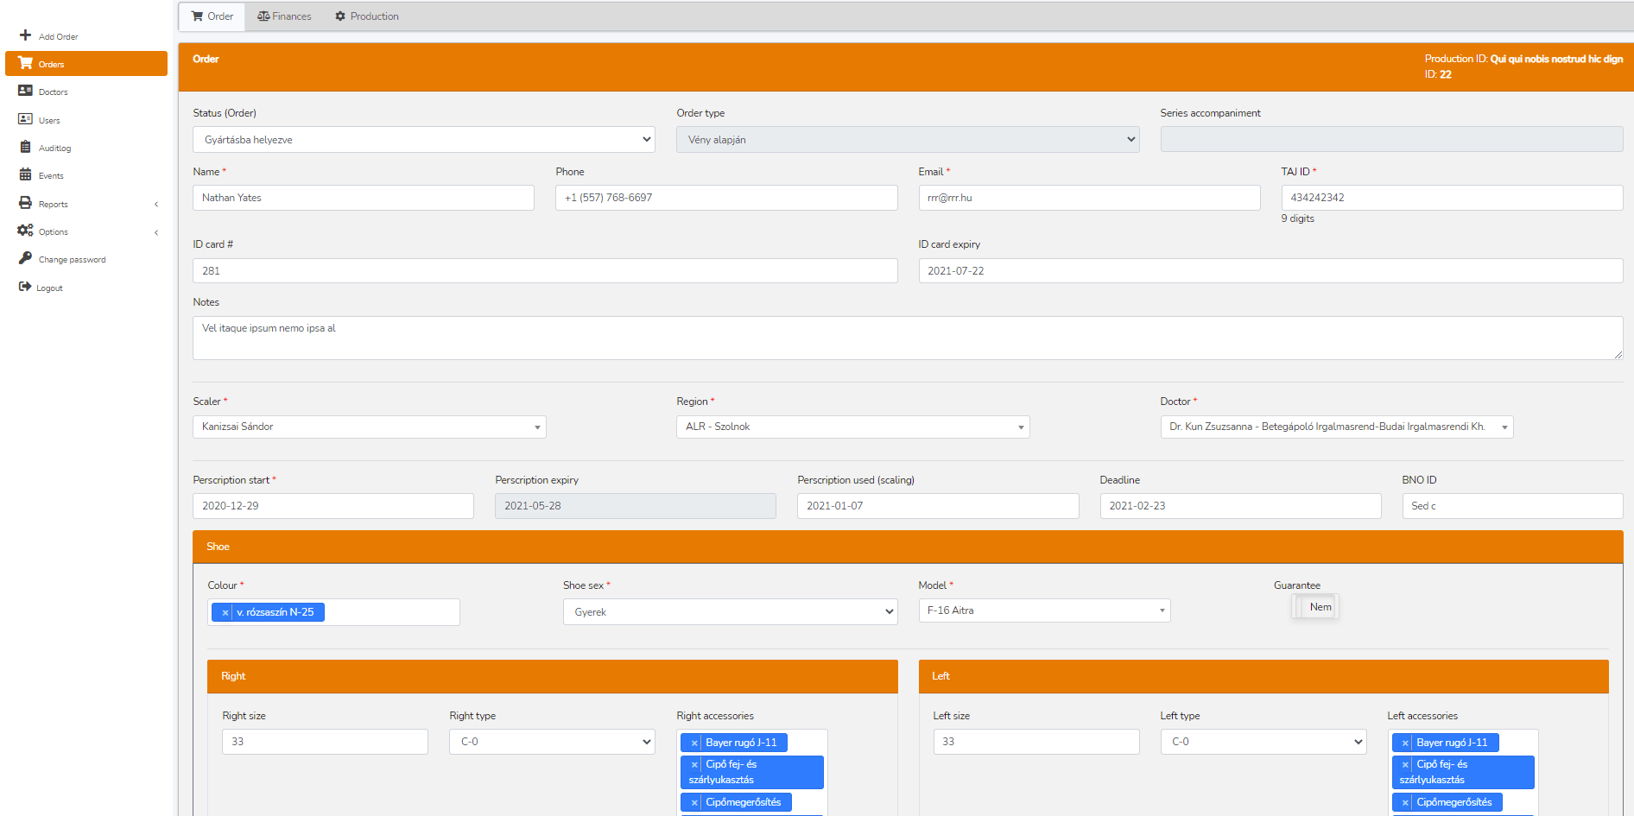Click the Events calendar icon
Screen dimensions: 1634x816
[25, 174]
